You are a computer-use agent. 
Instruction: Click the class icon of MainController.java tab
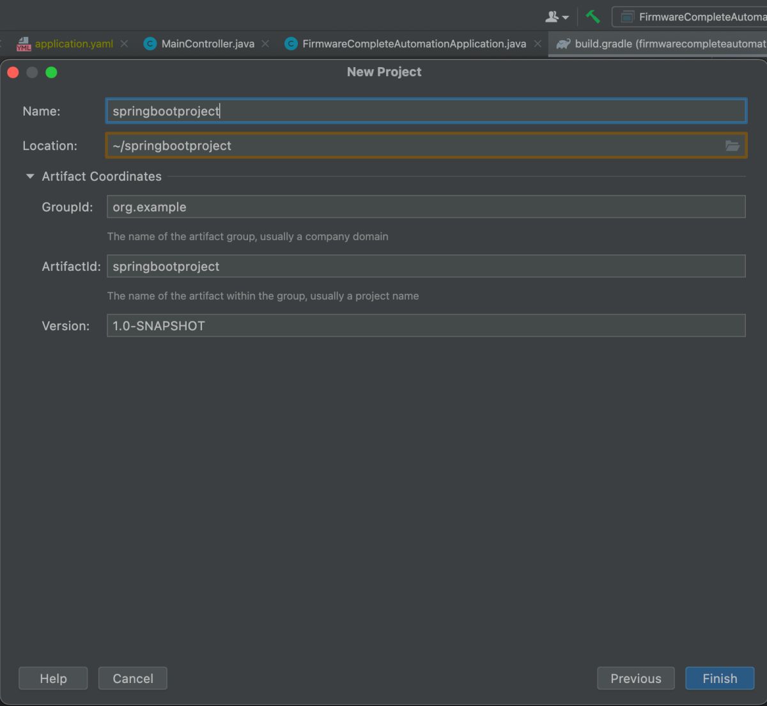pyautogui.click(x=150, y=43)
